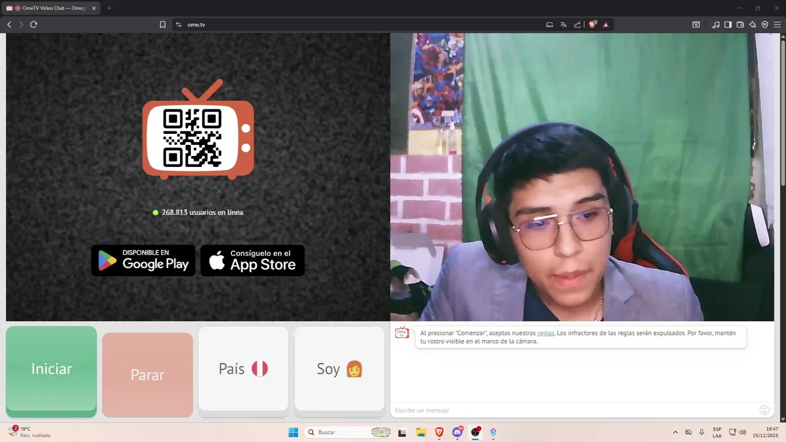This screenshot has width=786, height=442.
Task: Open the taskbar weather widget
Action: (x=29, y=432)
